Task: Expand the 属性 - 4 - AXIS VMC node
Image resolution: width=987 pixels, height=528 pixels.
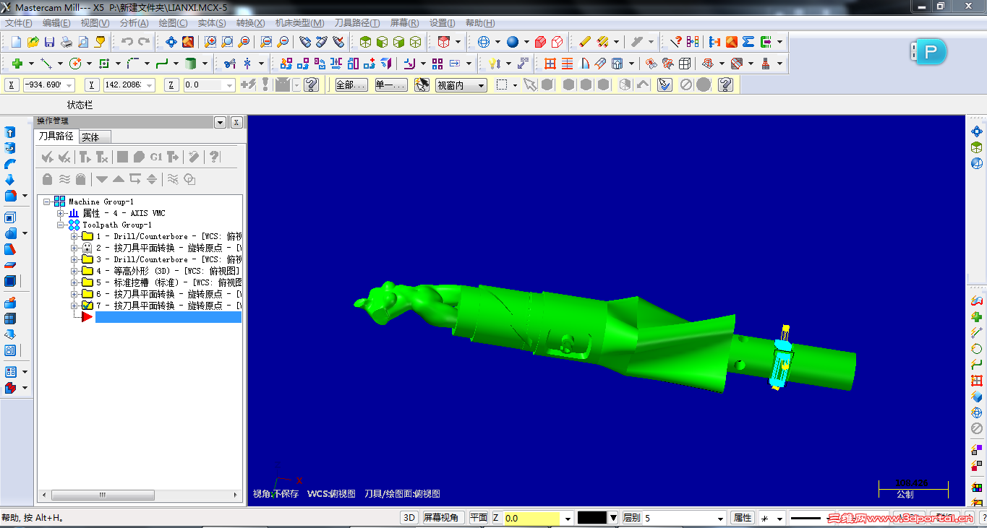Action: (61, 213)
